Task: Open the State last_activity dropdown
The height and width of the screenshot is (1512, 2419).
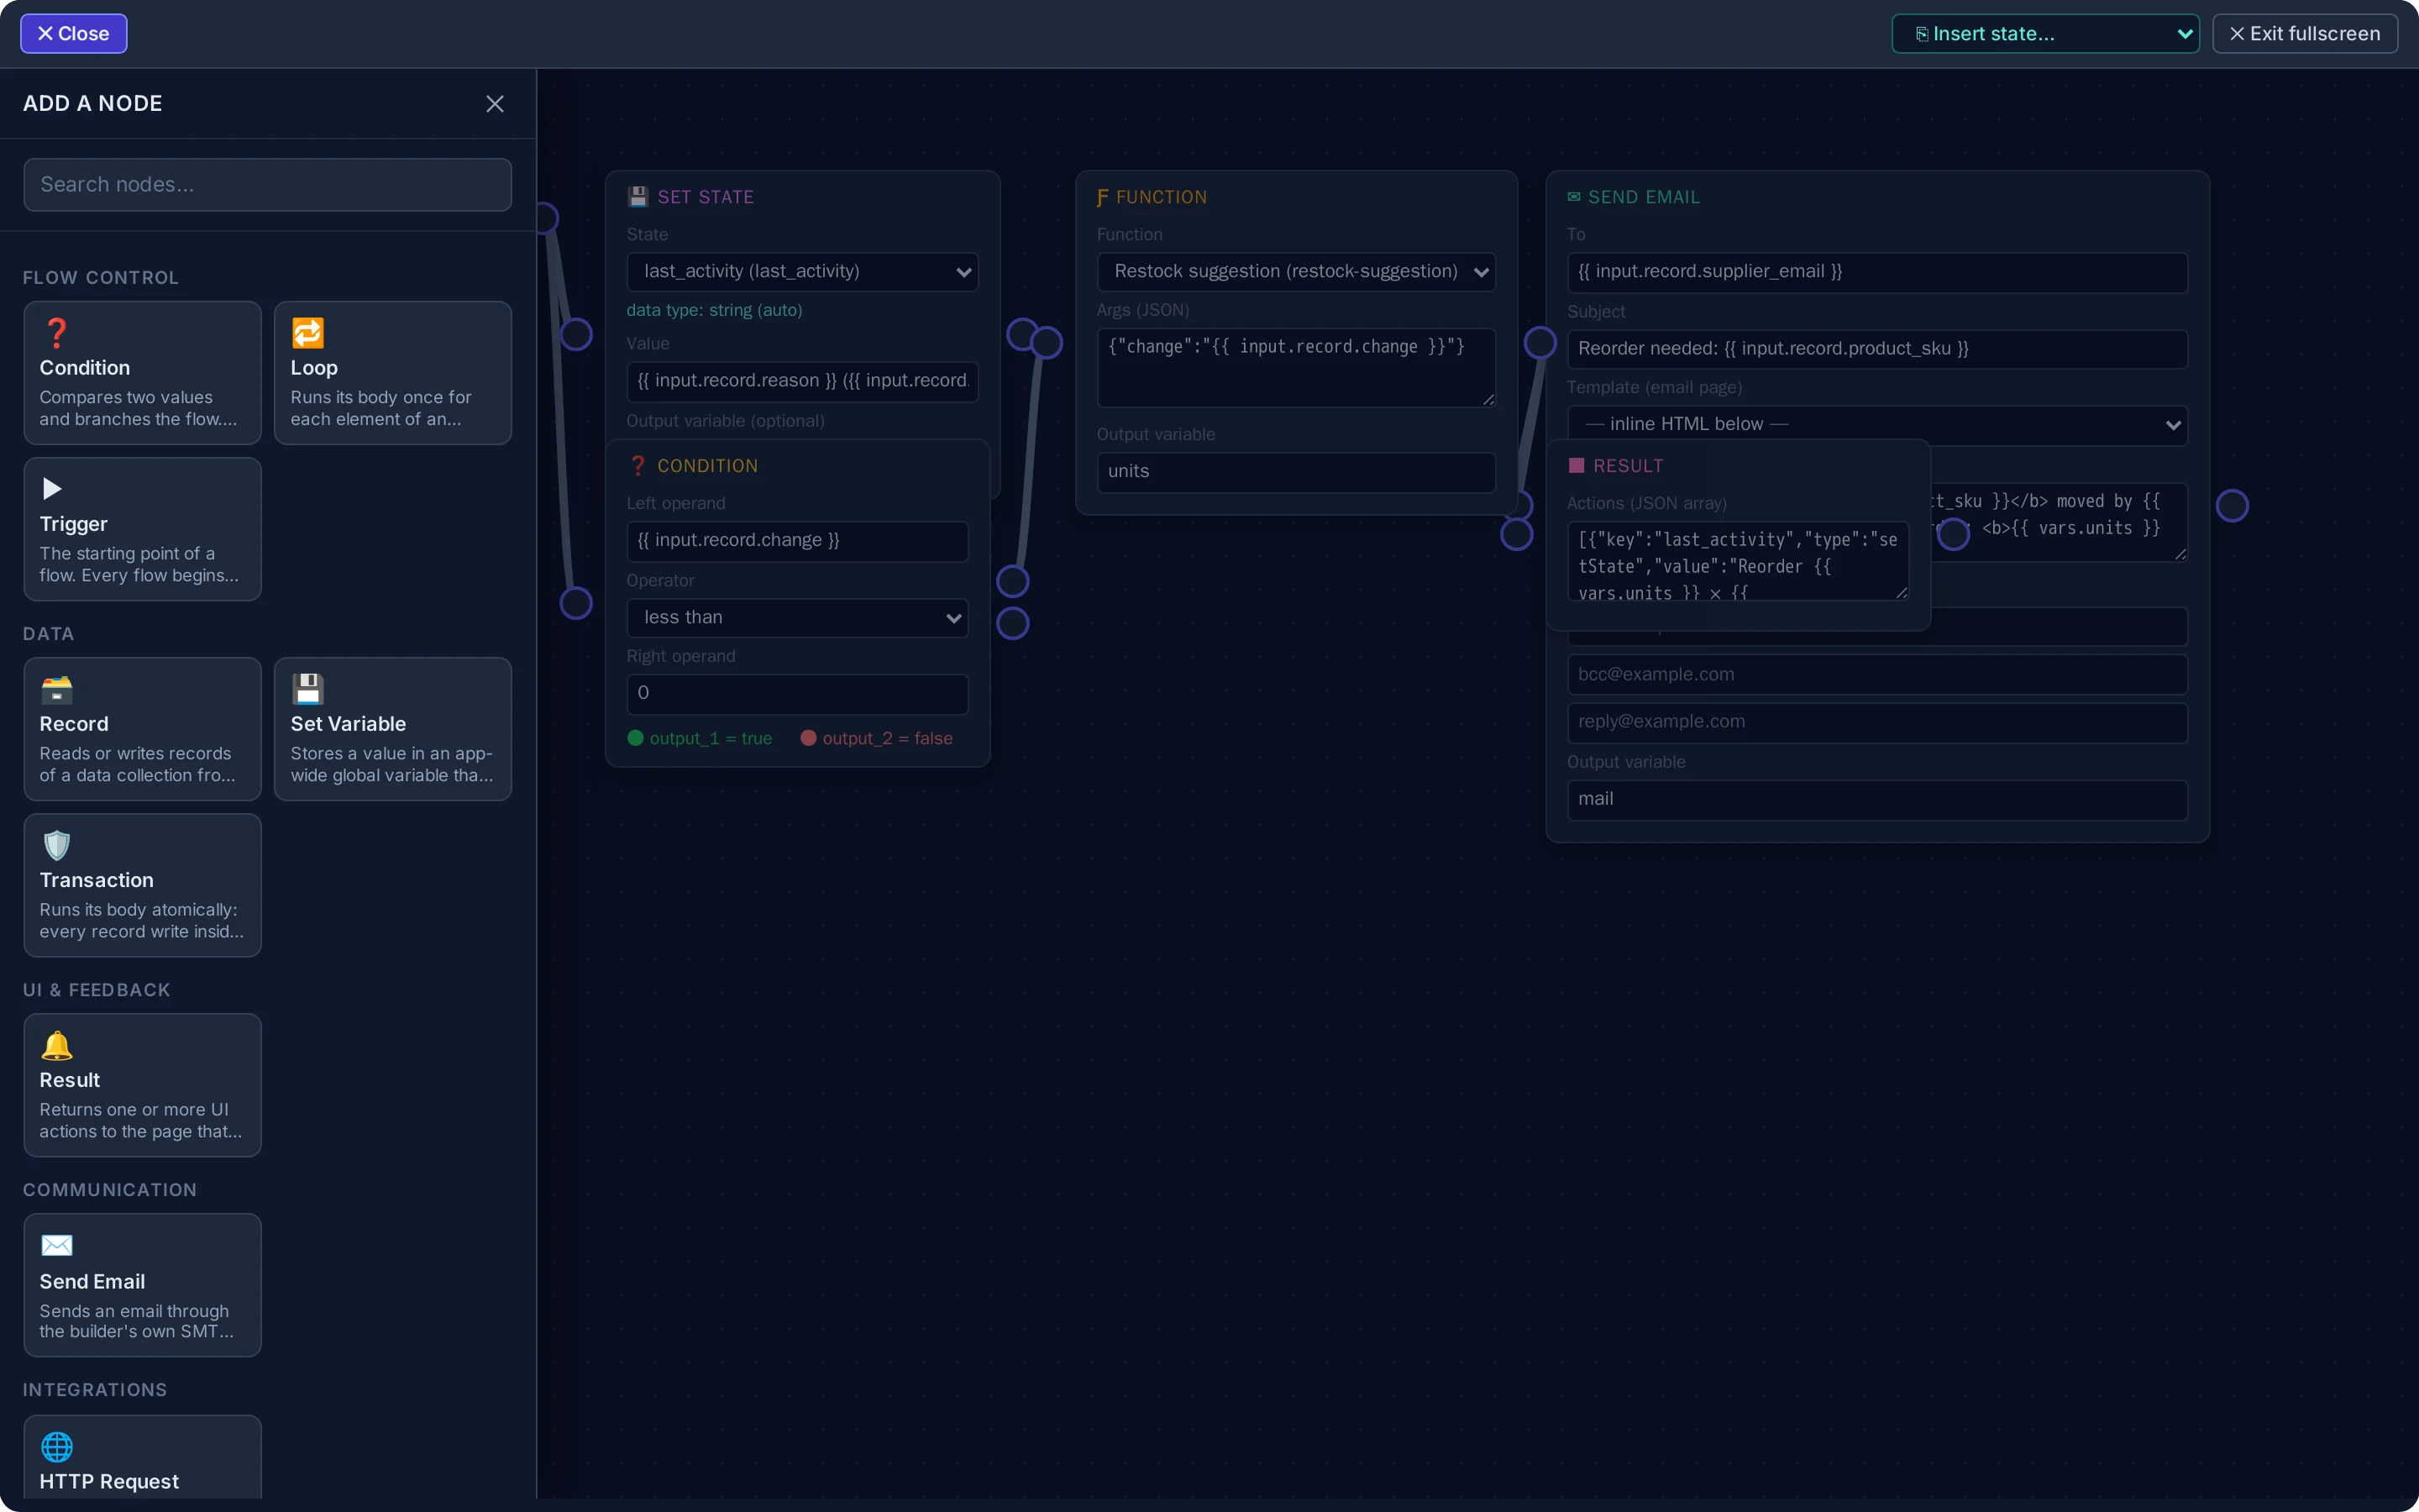Action: click(801, 272)
